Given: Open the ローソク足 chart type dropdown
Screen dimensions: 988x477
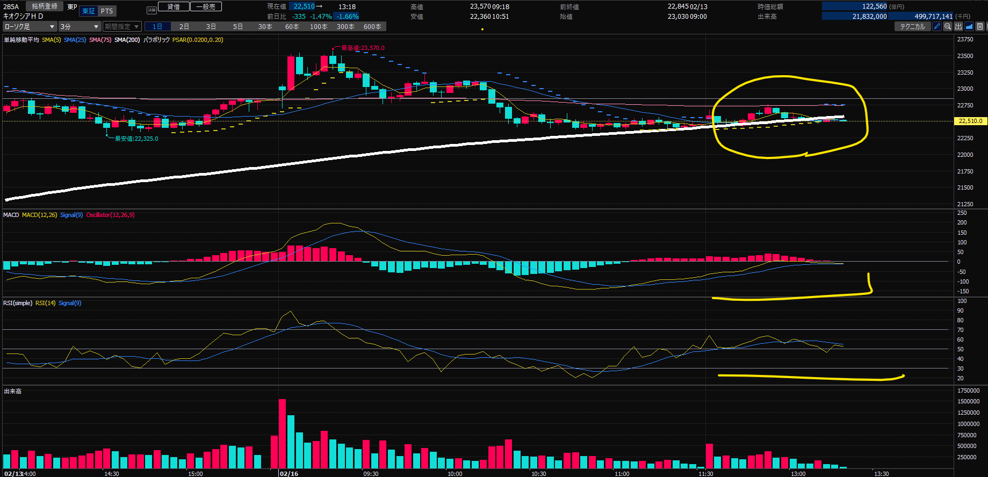Looking at the screenshot, I should [30, 26].
